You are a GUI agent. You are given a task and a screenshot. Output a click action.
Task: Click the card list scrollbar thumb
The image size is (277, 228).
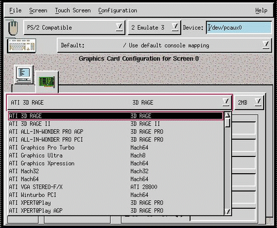point(227,122)
